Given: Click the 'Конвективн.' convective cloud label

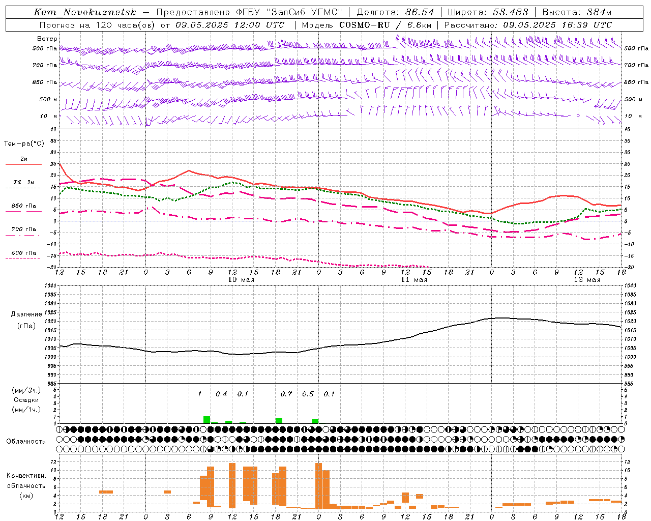Looking at the screenshot, I should tap(26, 475).
